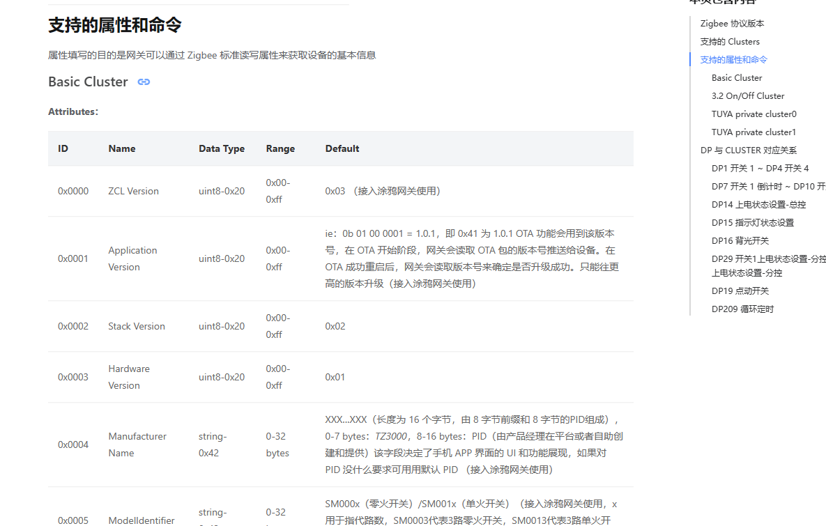Click the 'Hardware Version' name cell
Image resolution: width=826 pixels, height=526 pixels.
tap(129, 377)
